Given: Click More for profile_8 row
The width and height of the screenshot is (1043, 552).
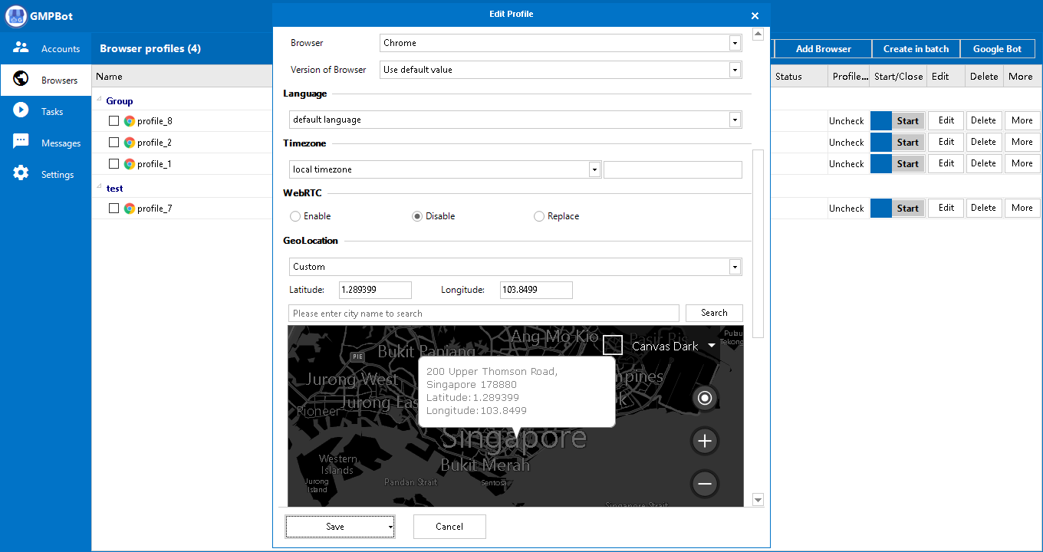Looking at the screenshot, I should 1022,120.
